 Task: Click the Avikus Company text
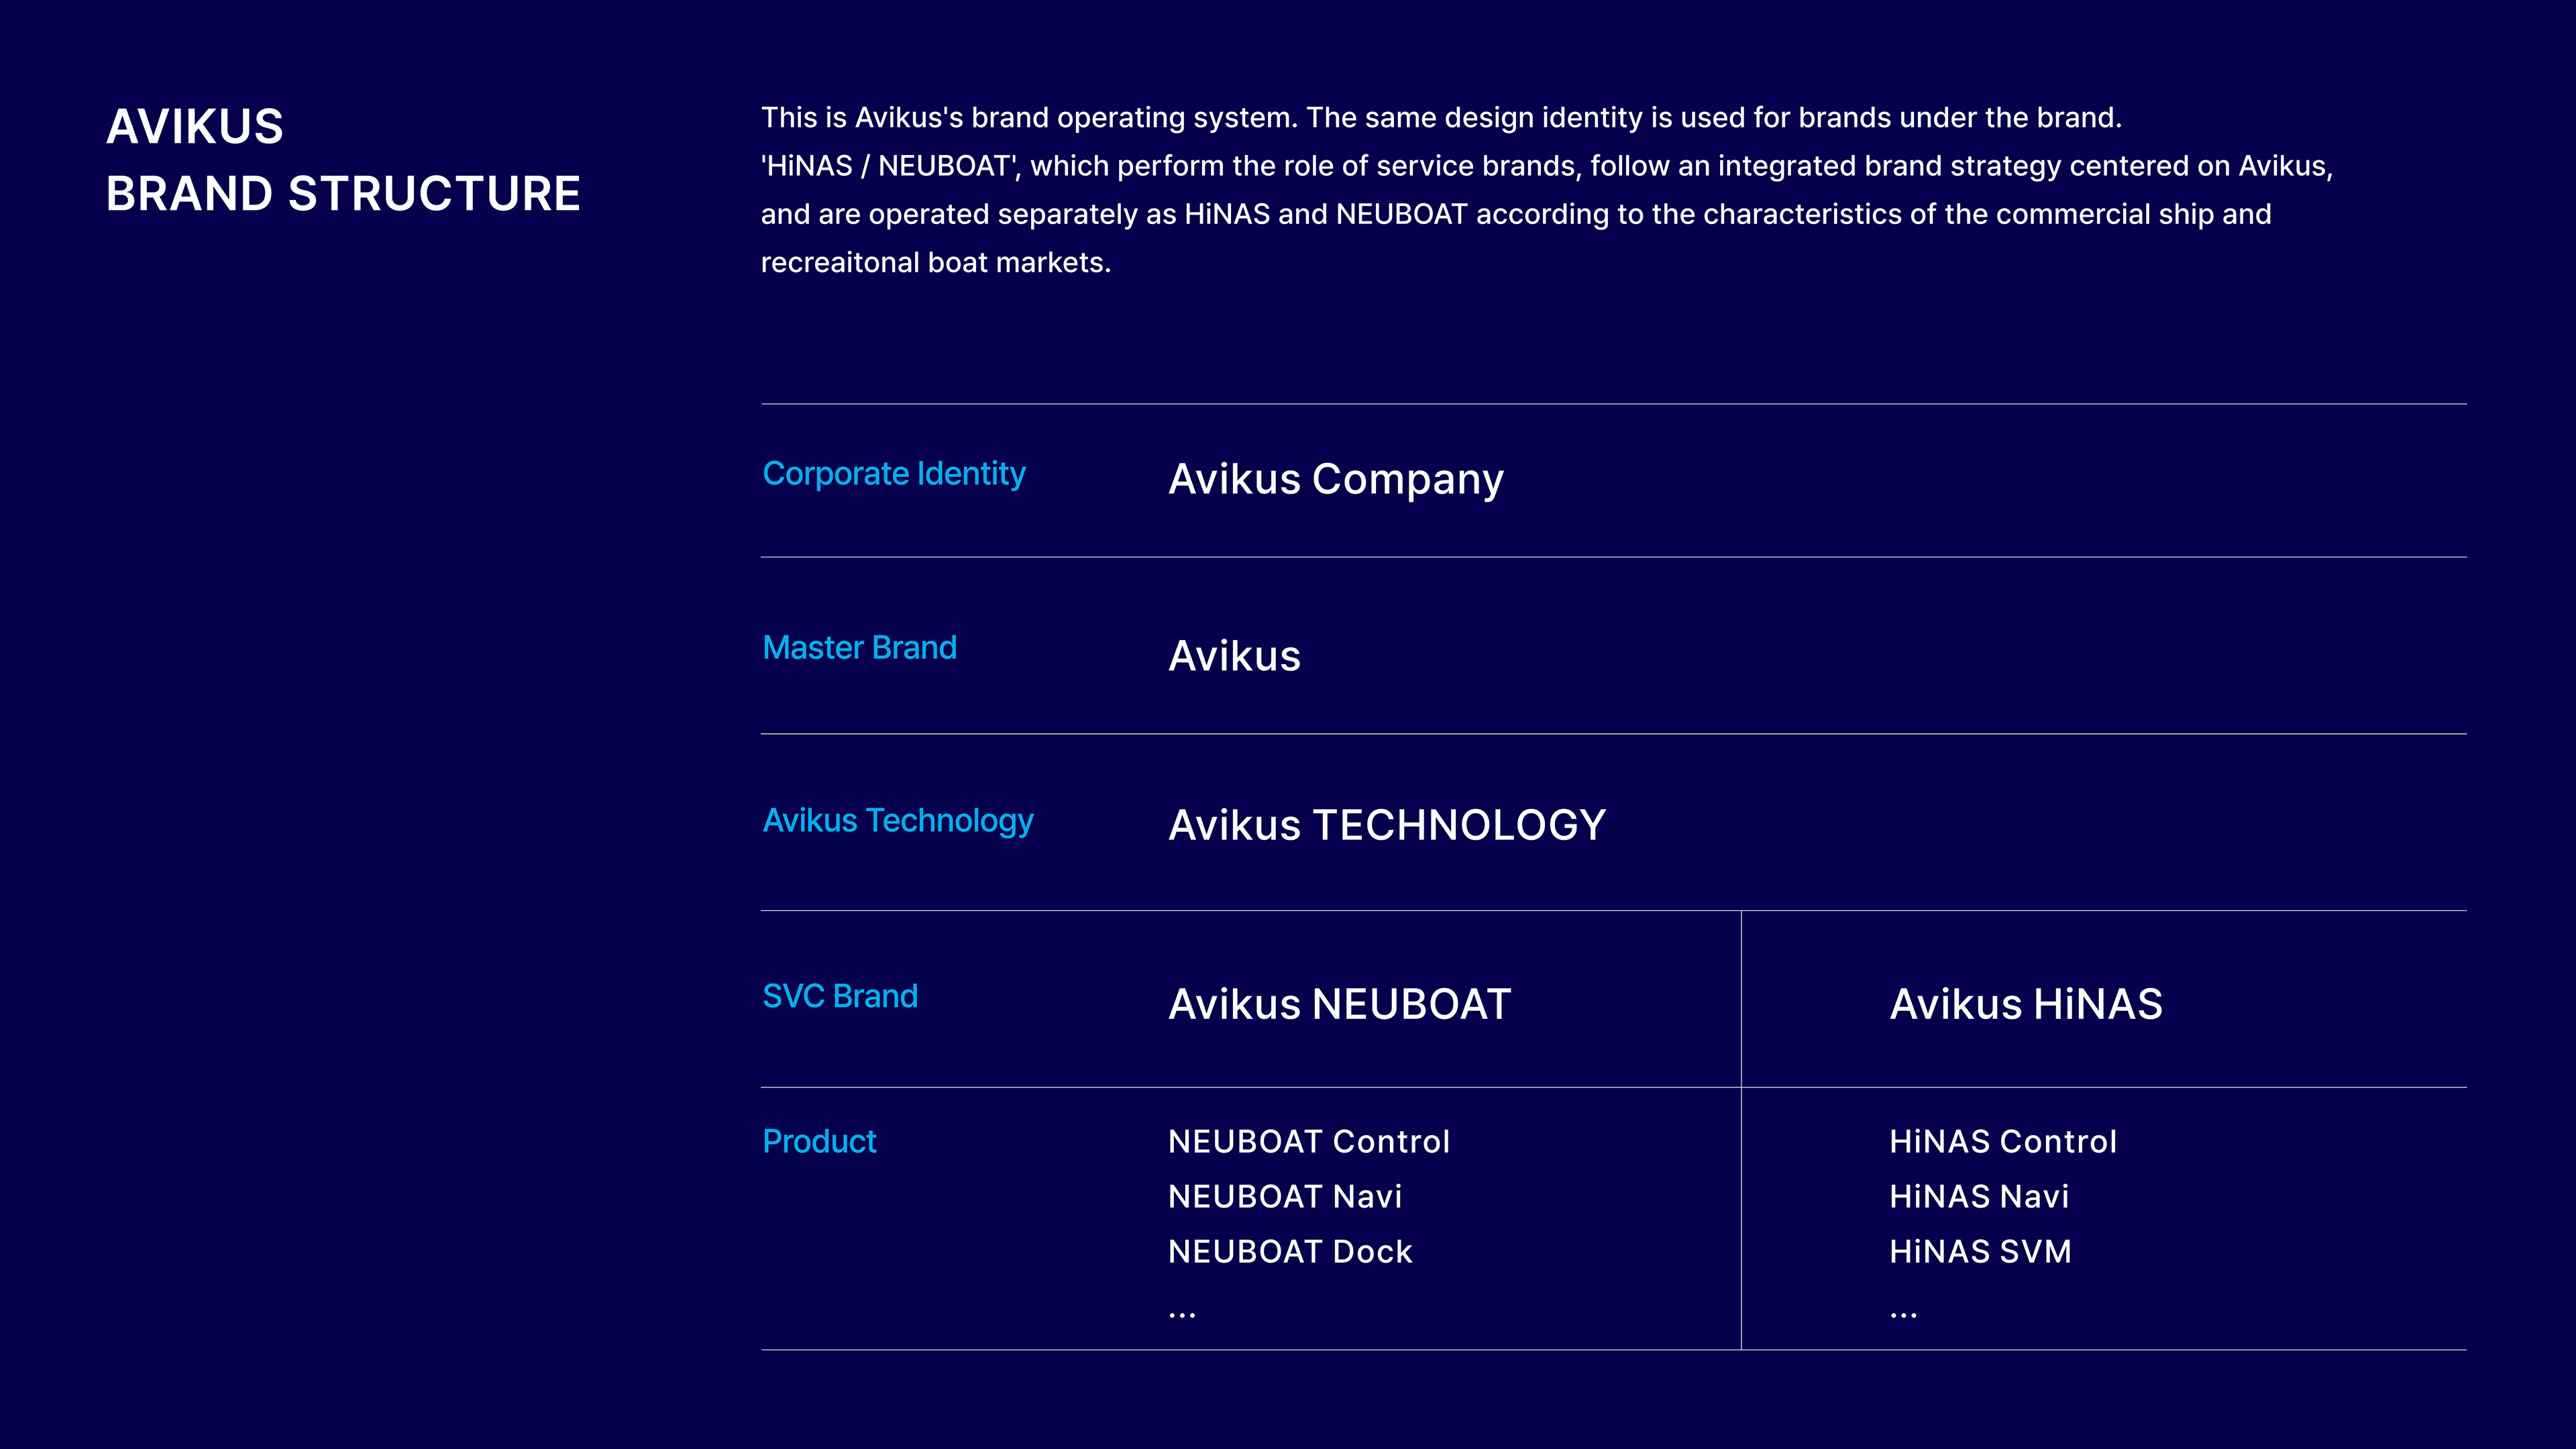coord(1336,480)
